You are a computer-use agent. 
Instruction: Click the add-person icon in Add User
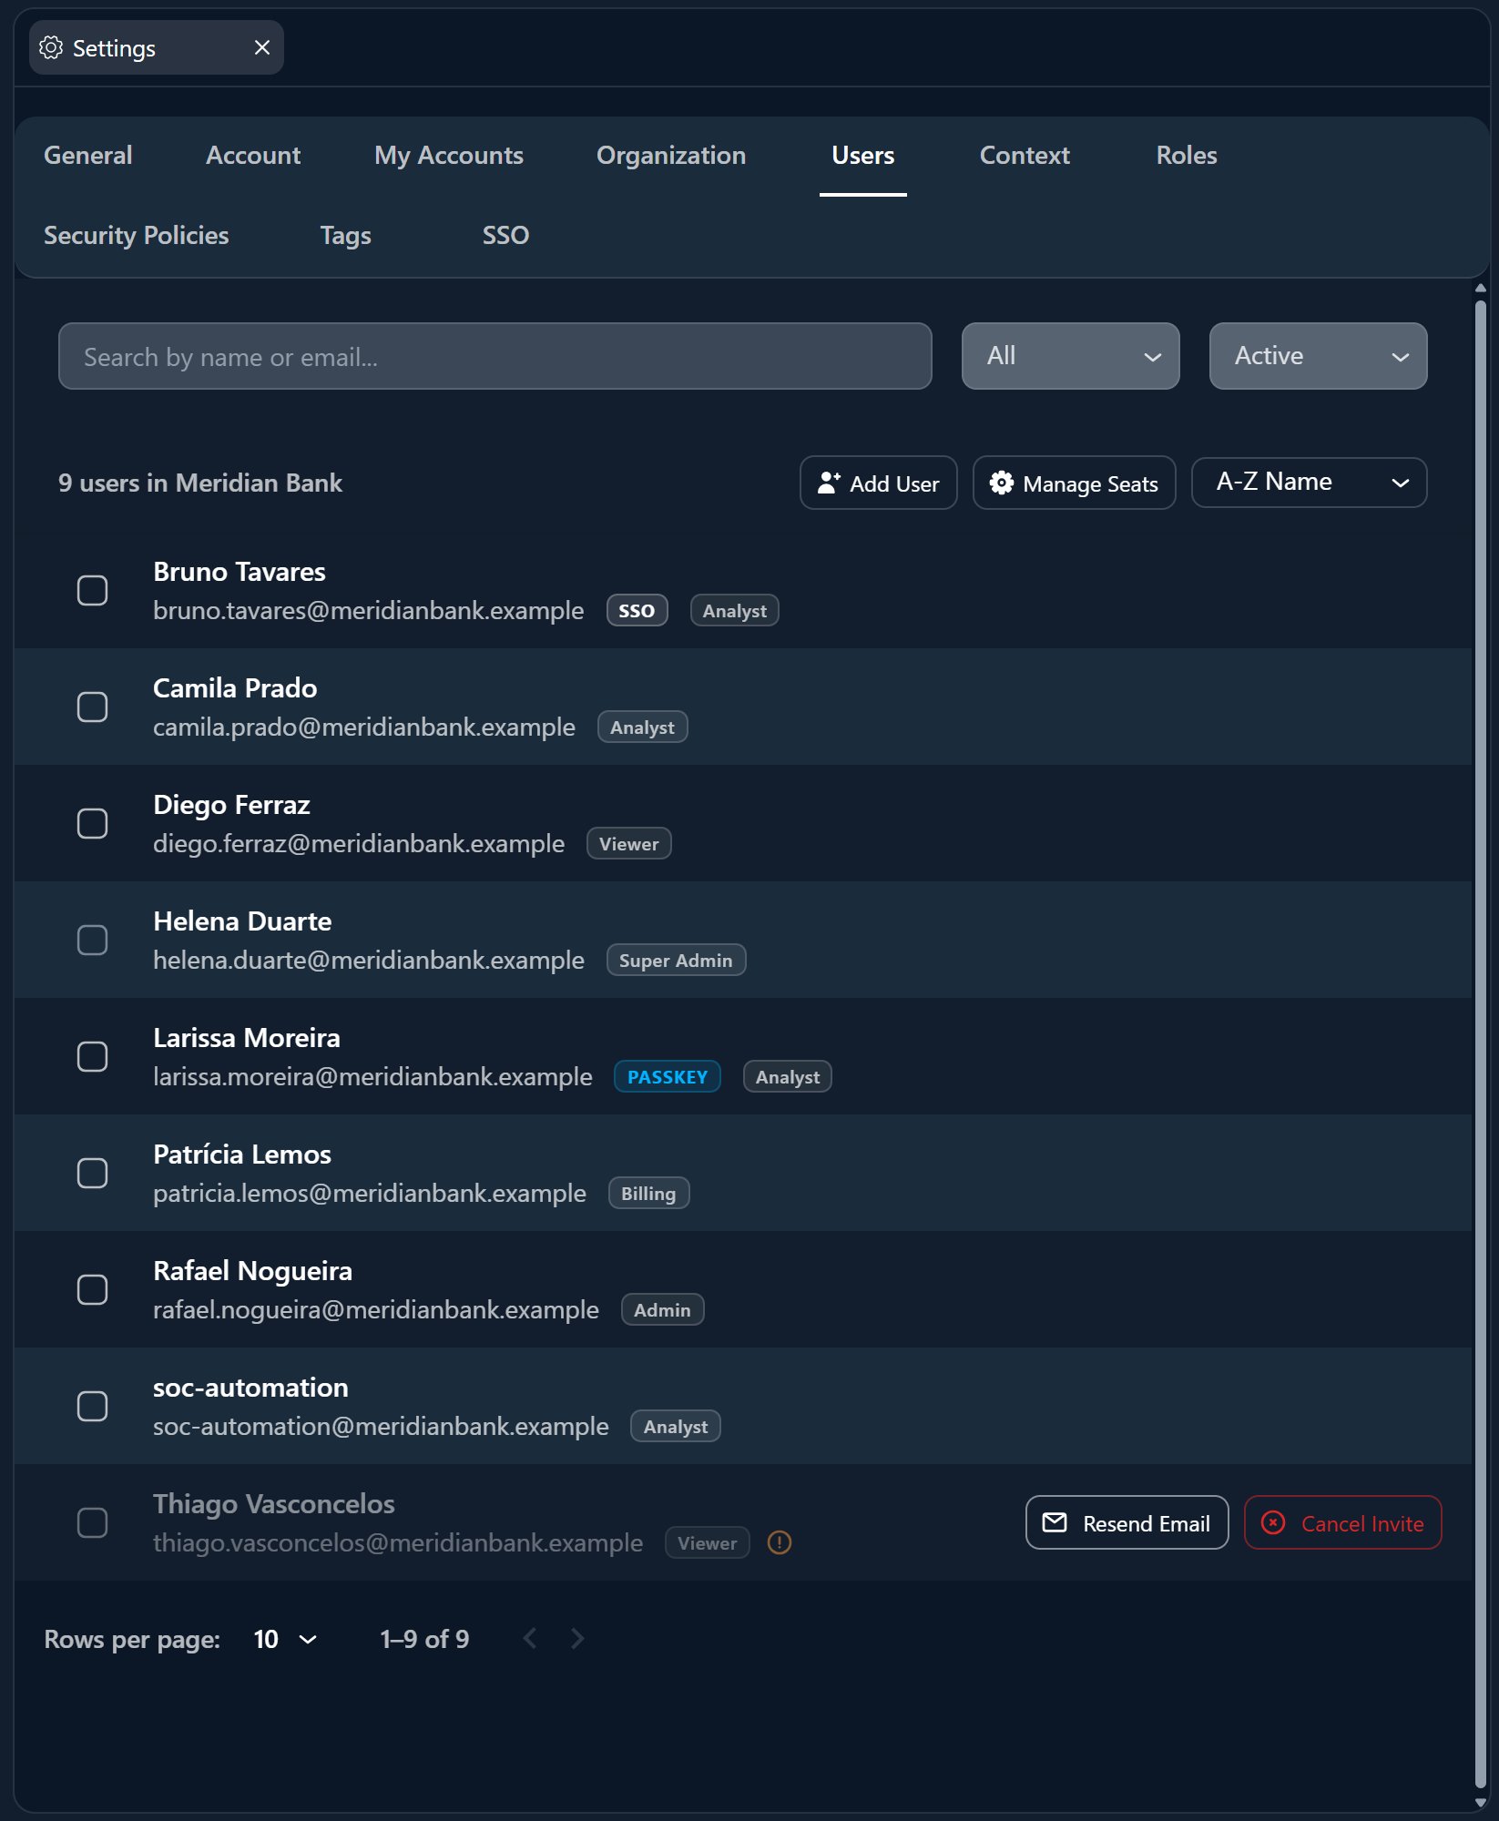coord(829,483)
